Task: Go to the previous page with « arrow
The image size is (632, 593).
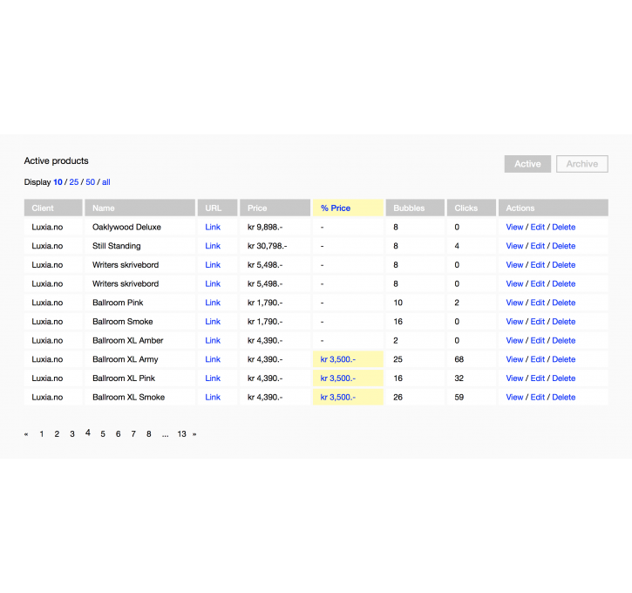Action: (x=26, y=434)
